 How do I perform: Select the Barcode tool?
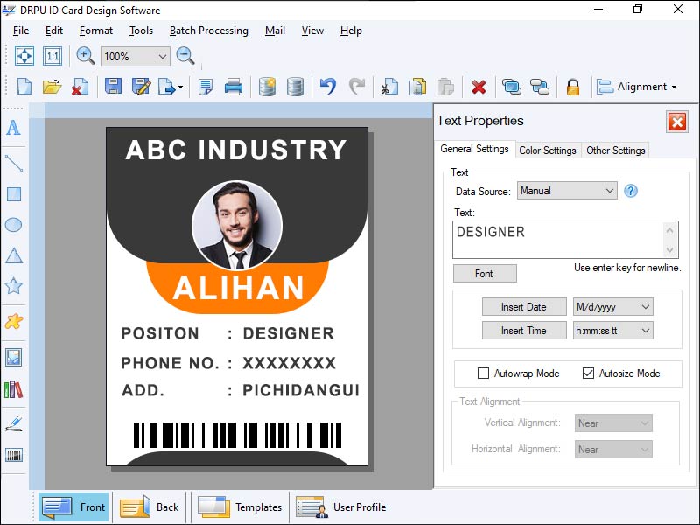click(14, 455)
